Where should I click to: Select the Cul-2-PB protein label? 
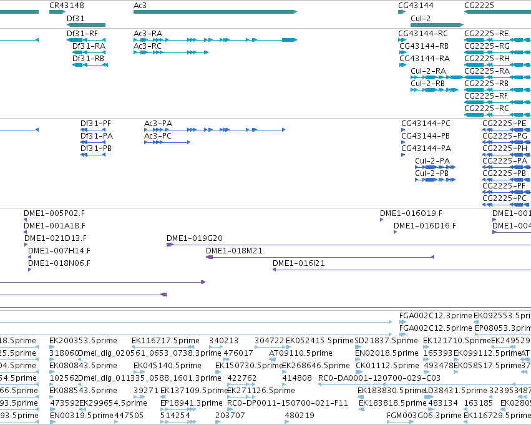(x=432, y=173)
